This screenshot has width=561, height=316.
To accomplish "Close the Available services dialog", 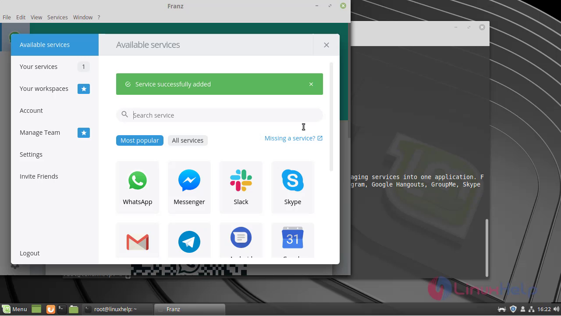I will (326, 45).
